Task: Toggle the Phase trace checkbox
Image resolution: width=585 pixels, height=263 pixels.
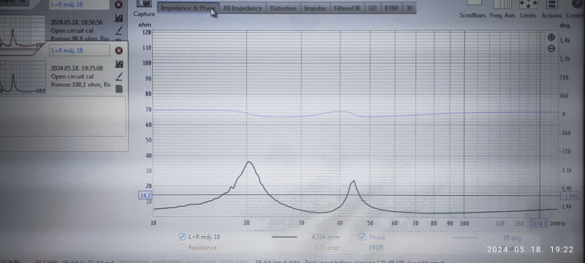Action: 362,237
